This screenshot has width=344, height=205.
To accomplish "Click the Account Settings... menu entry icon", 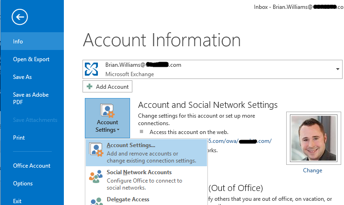I will click(96, 149).
